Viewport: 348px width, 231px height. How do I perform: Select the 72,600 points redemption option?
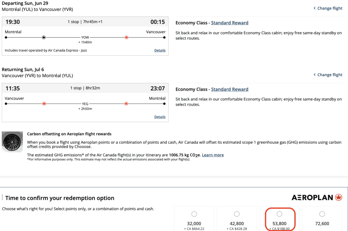(322, 214)
